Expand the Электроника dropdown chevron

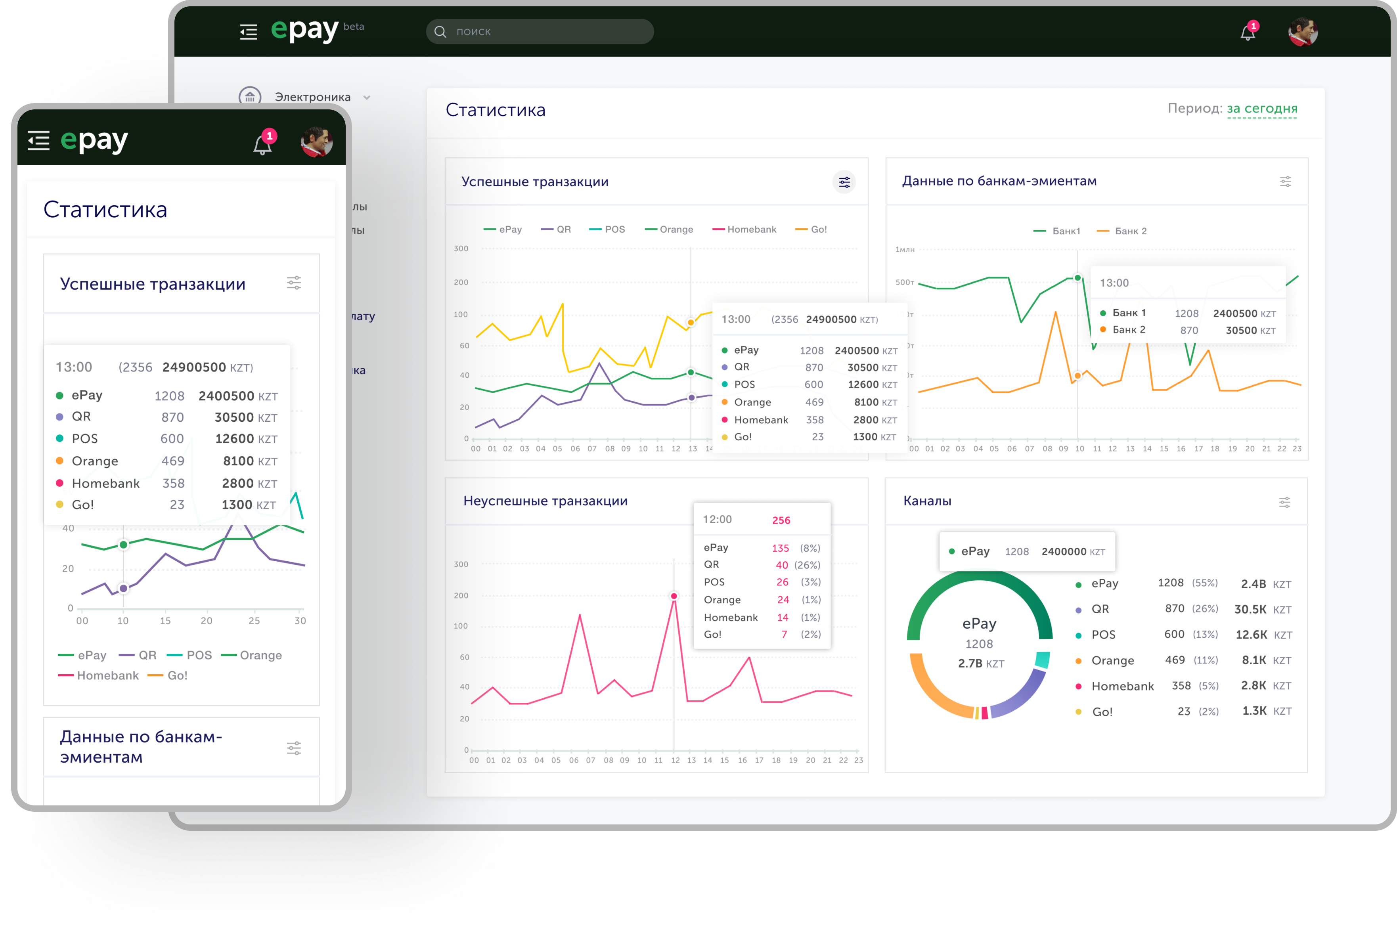coord(367,98)
